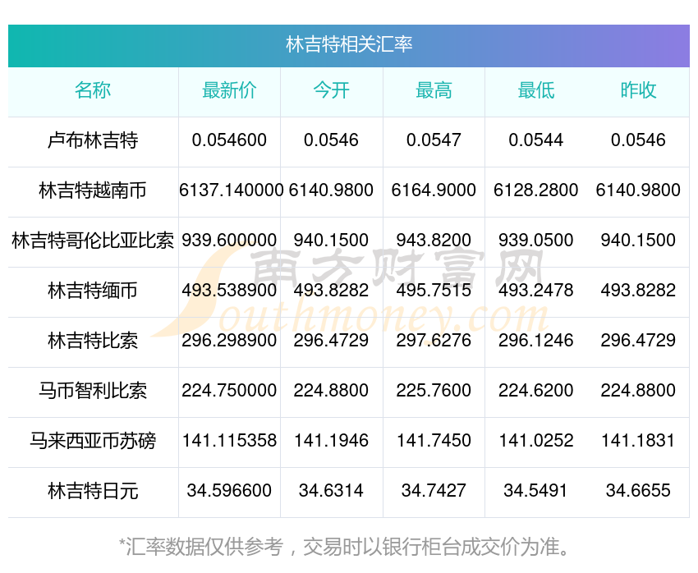Select the 最新价 column header

(x=229, y=91)
